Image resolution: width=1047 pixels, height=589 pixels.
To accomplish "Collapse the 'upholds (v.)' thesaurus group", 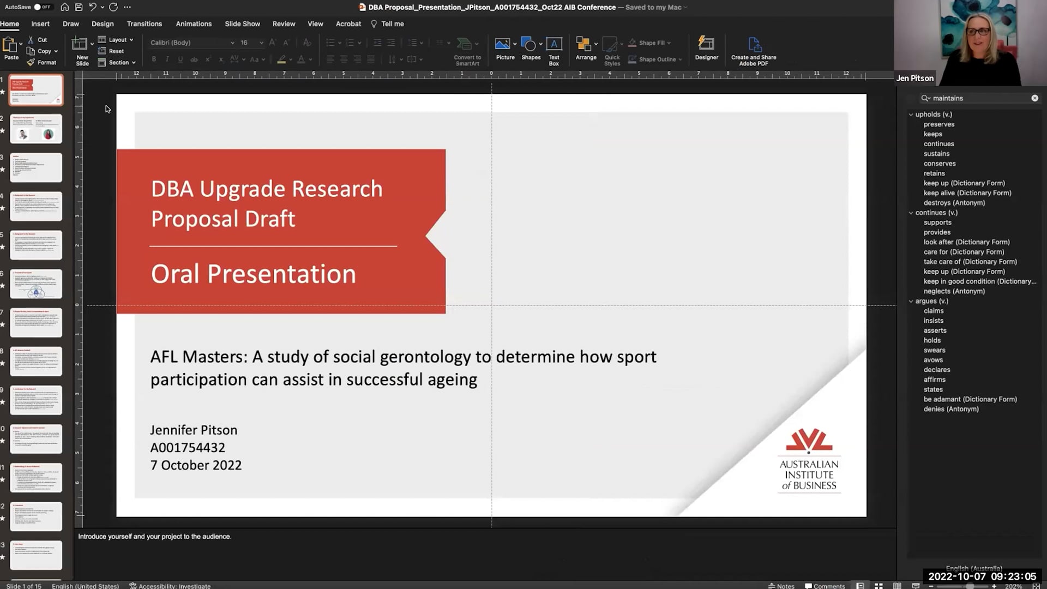I will coord(911,115).
